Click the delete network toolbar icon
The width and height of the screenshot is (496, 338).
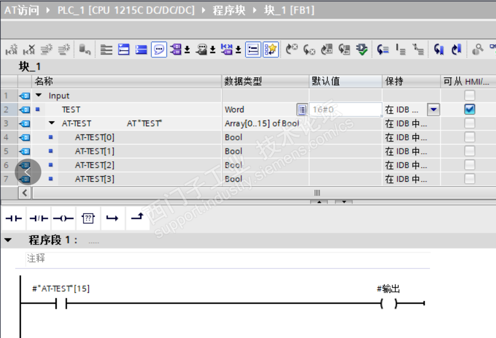(x=29, y=50)
